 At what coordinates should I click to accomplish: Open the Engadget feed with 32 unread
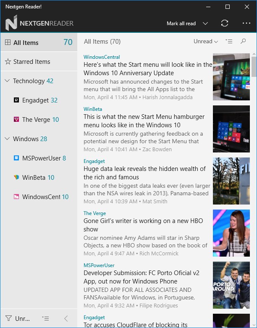point(39,100)
